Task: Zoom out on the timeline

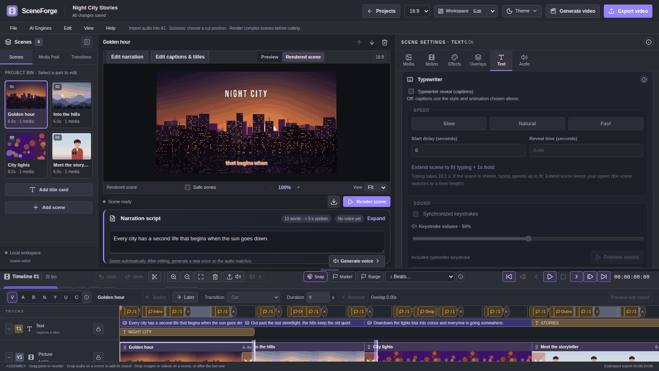Action: click(x=187, y=277)
